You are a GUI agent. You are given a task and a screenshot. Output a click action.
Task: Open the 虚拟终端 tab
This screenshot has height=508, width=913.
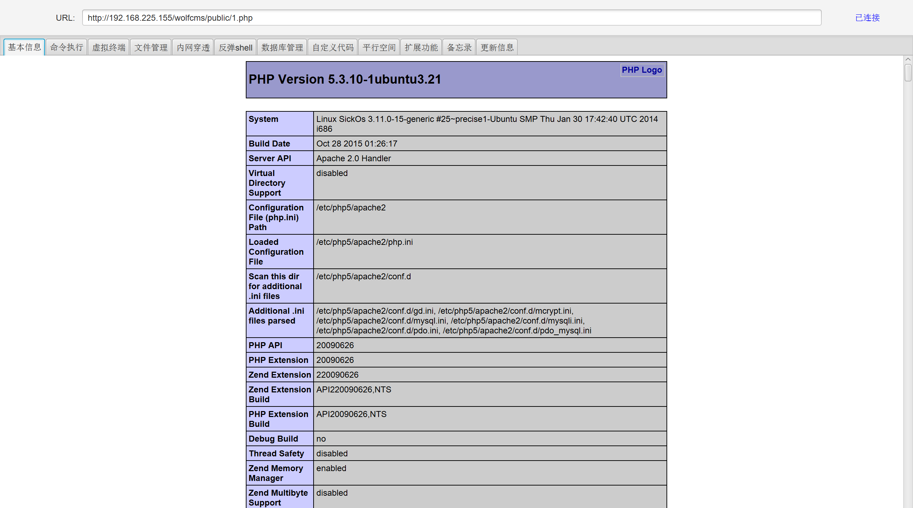pos(109,47)
